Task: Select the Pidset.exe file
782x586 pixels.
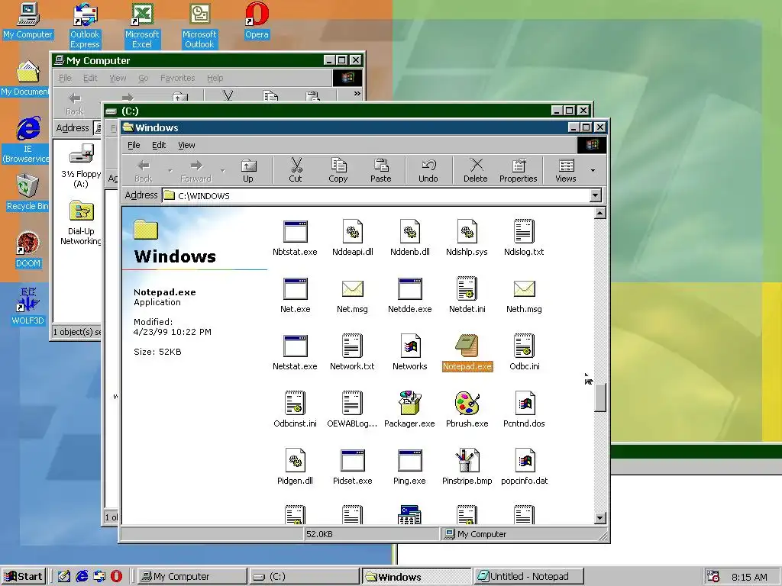Action: tap(353, 467)
